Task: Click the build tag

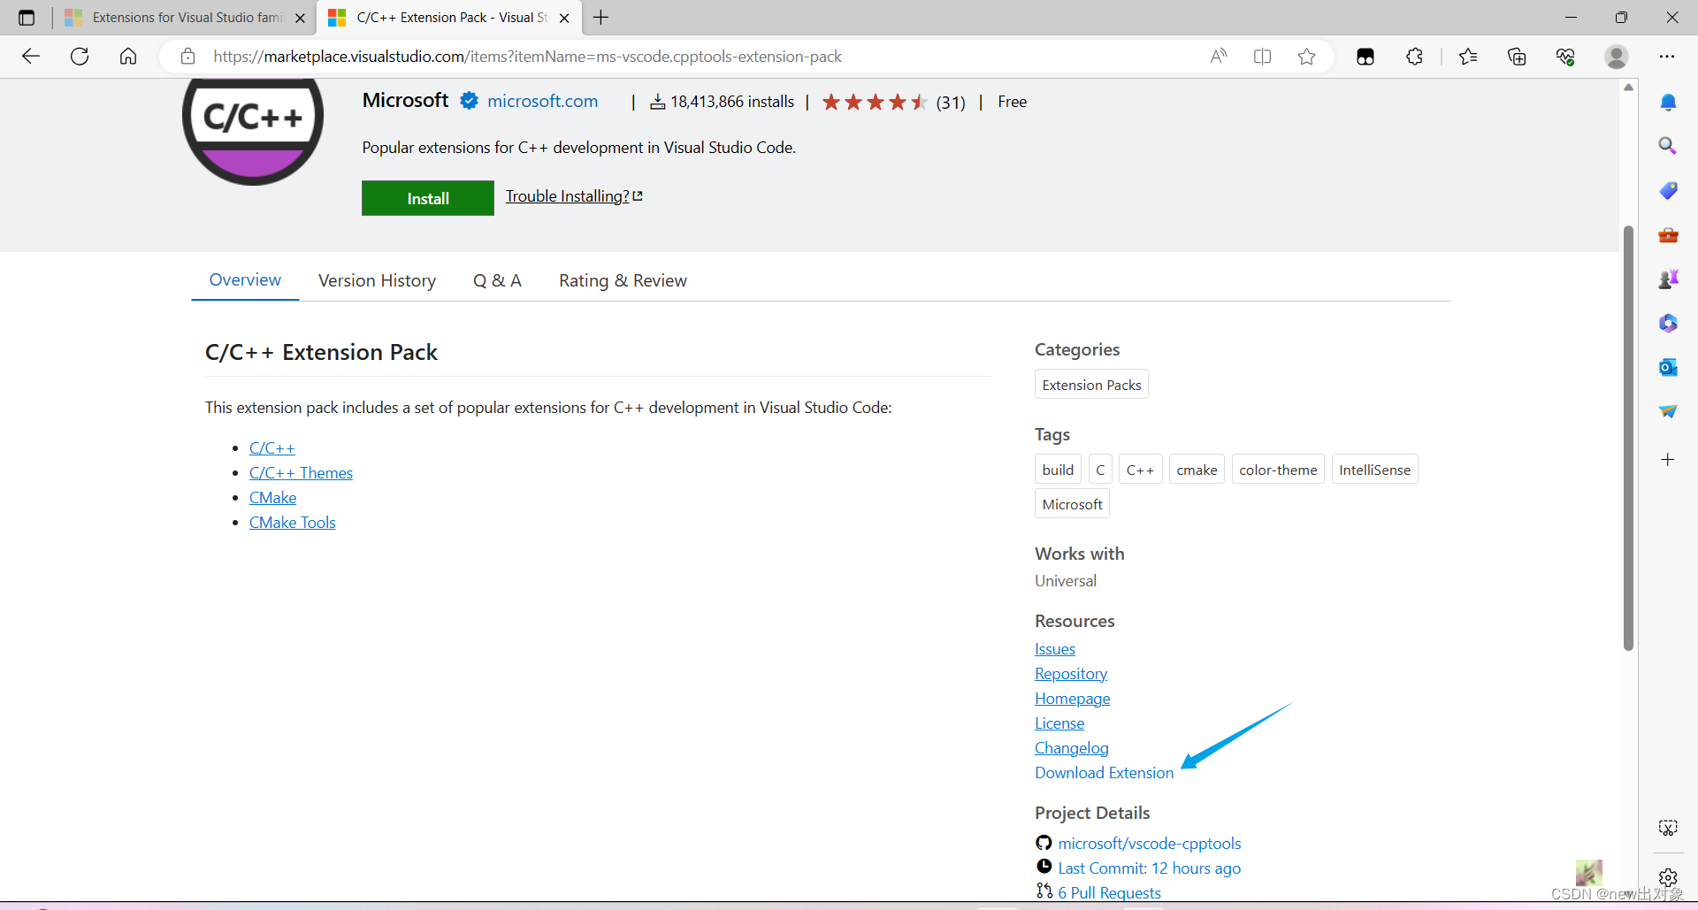Action: click(1058, 470)
